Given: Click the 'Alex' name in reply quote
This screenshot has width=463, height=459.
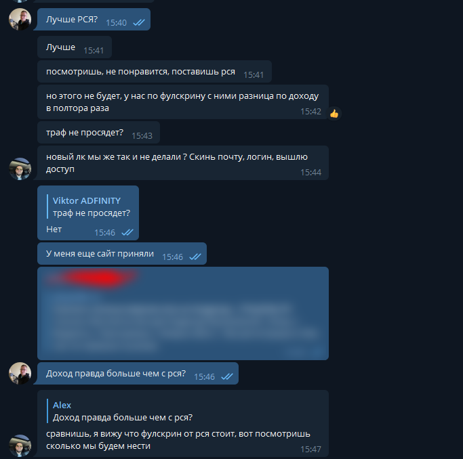Looking at the screenshot, I should pyautogui.click(x=62, y=406).
